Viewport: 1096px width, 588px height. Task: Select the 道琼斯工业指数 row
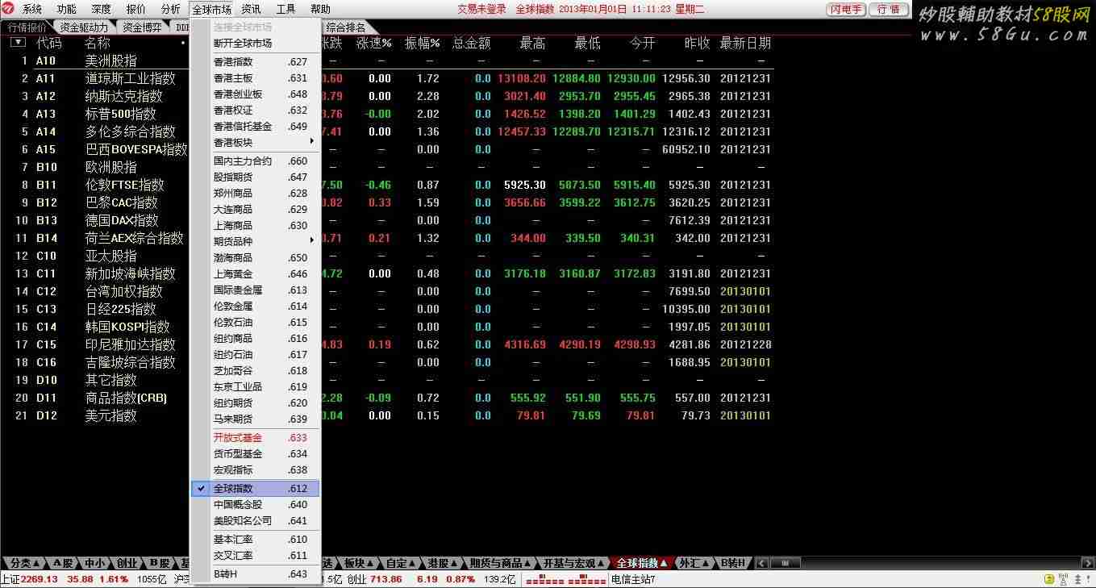[387, 78]
